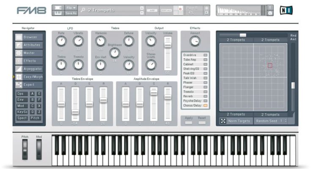Open the Browser page icon in Navigator
Viewport: 311px width, 169px height.
(x=19, y=37)
